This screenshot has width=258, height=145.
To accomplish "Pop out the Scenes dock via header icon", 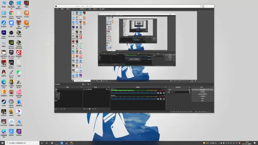I will (x=81, y=87).
